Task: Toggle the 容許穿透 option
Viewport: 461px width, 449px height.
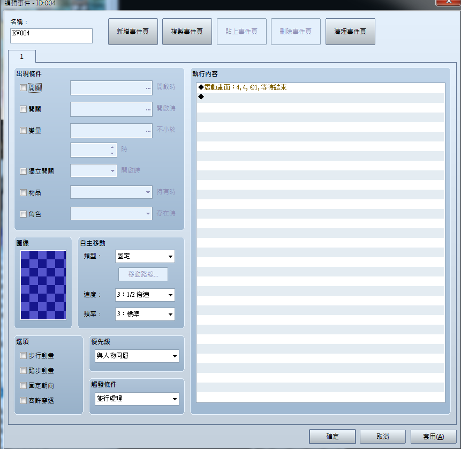Action: (23, 400)
